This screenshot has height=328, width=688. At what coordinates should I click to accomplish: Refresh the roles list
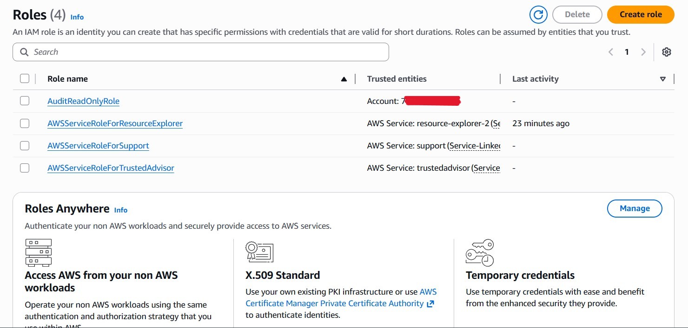538,14
